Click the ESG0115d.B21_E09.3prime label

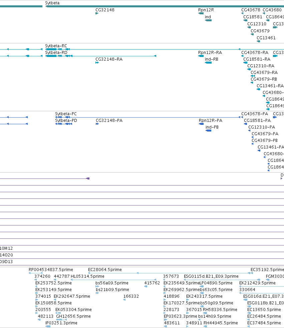coord(211,276)
